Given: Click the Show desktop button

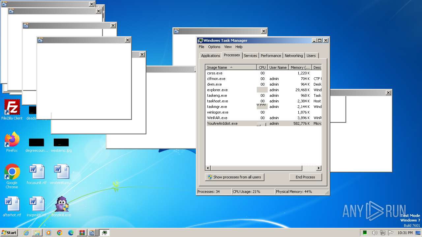Looking at the screenshot, I should coord(419,233).
